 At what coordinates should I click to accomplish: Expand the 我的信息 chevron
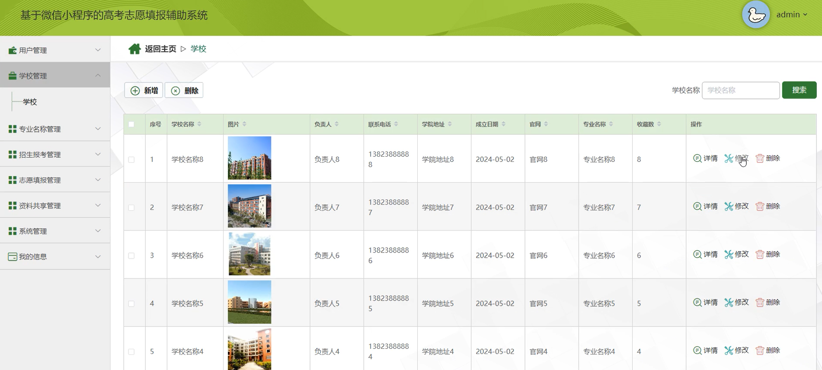pos(98,256)
